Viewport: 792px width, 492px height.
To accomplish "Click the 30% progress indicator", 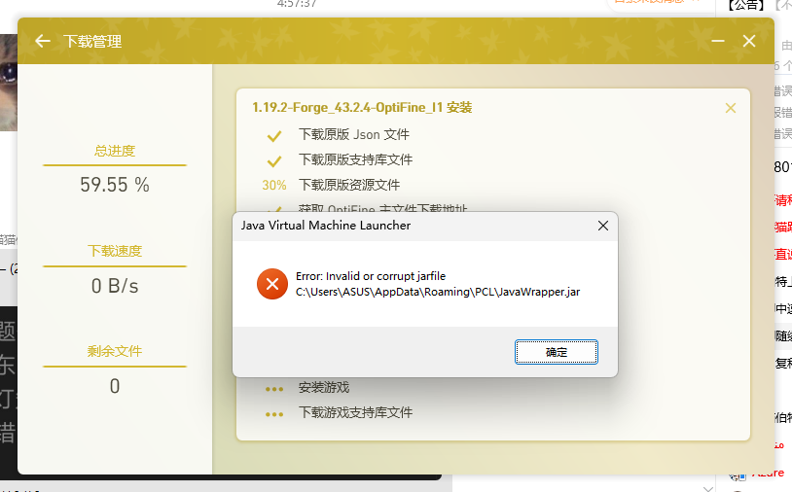I will (x=274, y=185).
